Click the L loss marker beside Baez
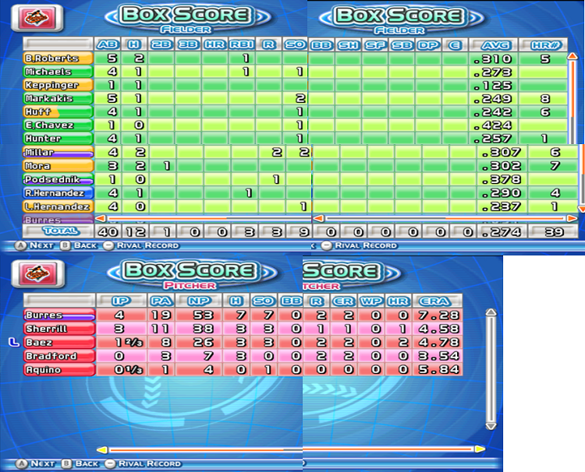This screenshot has width=585, height=472. pos(14,342)
